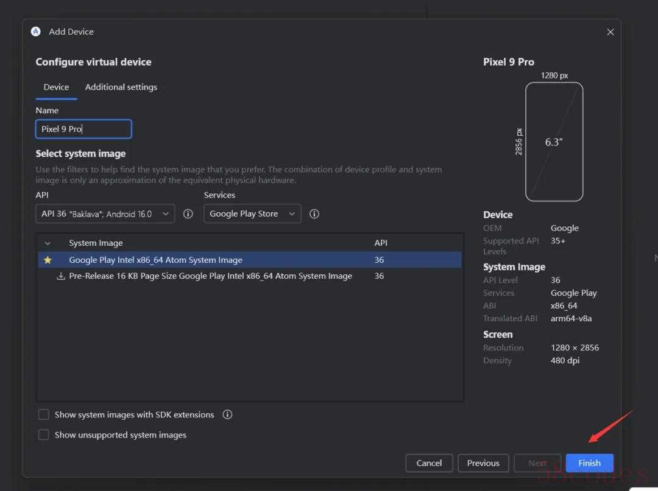Toggle Show unsupported system images checkbox
The width and height of the screenshot is (658, 491).
tap(44, 434)
